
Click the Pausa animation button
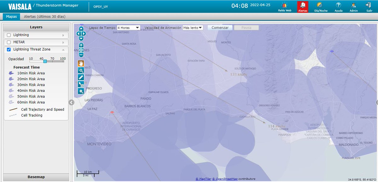(x=246, y=28)
